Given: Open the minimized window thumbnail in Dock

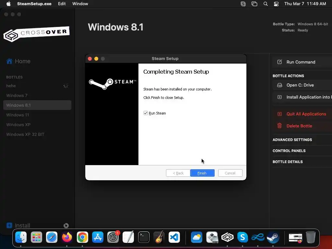Looking at the screenshot, I should click(296, 238).
